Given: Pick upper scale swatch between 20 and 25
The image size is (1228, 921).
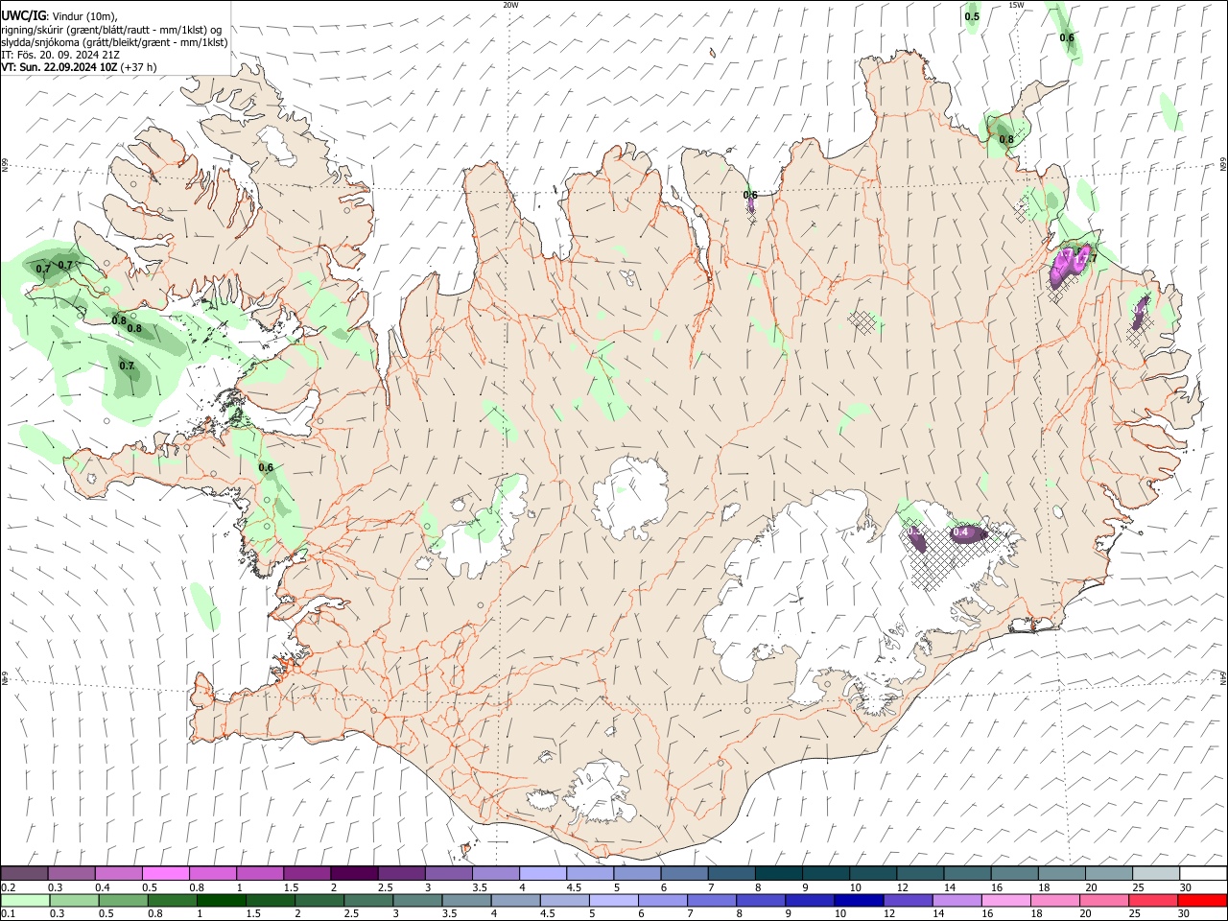Looking at the screenshot, I should [x=1109, y=873].
